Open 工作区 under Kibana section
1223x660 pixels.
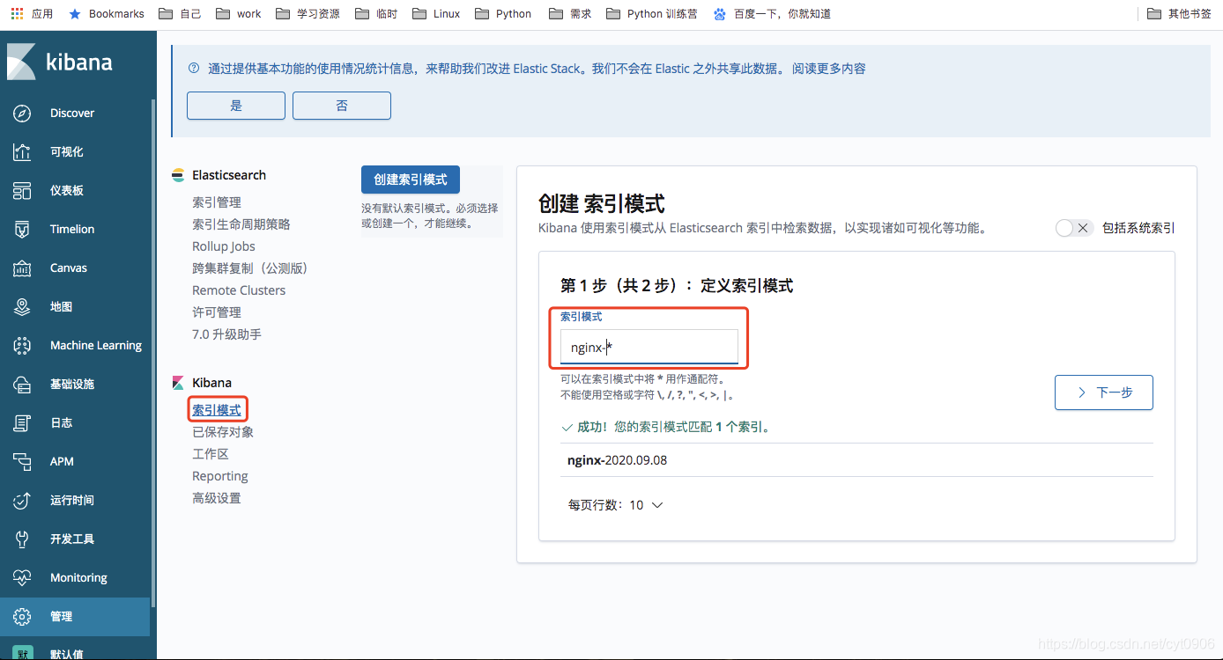[x=211, y=454]
